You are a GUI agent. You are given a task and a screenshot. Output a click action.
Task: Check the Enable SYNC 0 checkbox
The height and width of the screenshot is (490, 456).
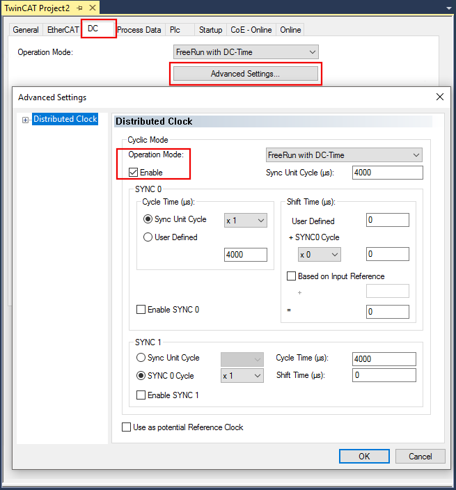point(141,309)
